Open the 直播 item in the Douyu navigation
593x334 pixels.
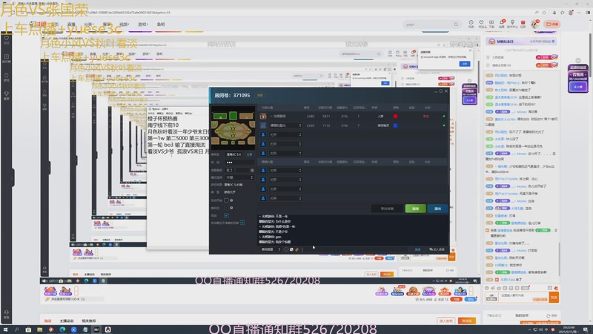[x=71, y=24]
